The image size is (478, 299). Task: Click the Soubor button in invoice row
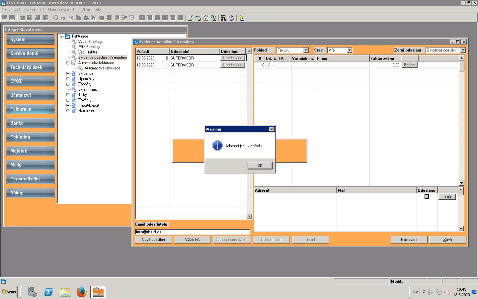coord(410,65)
